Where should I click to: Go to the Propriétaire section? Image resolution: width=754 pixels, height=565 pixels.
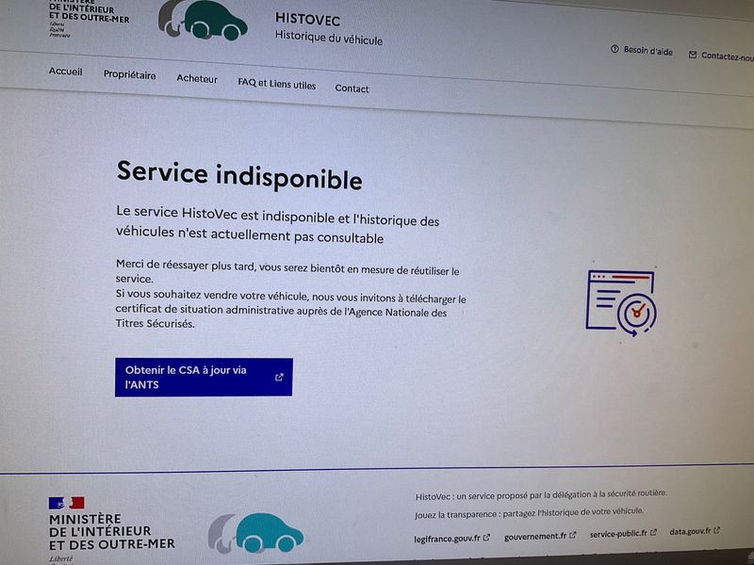(129, 75)
